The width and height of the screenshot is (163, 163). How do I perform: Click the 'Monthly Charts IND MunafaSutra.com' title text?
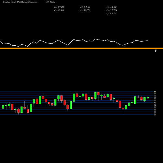(20, 2)
